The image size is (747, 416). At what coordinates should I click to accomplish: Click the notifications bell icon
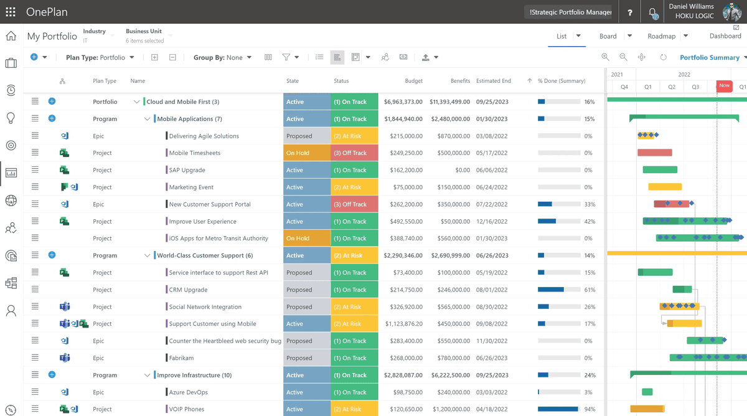652,12
